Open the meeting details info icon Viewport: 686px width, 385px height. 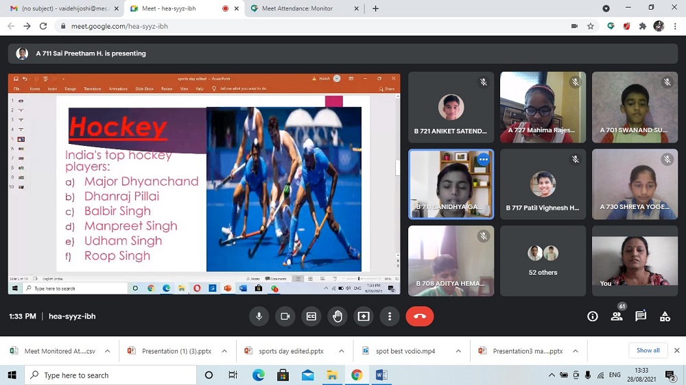(x=593, y=316)
